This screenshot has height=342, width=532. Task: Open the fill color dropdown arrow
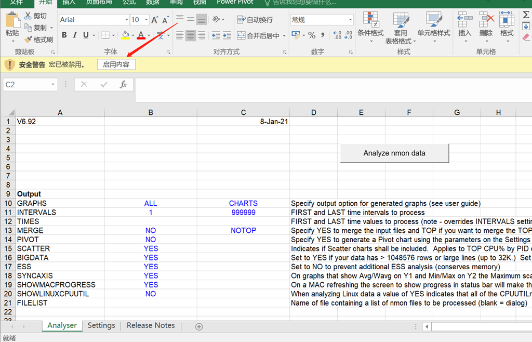coord(132,35)
